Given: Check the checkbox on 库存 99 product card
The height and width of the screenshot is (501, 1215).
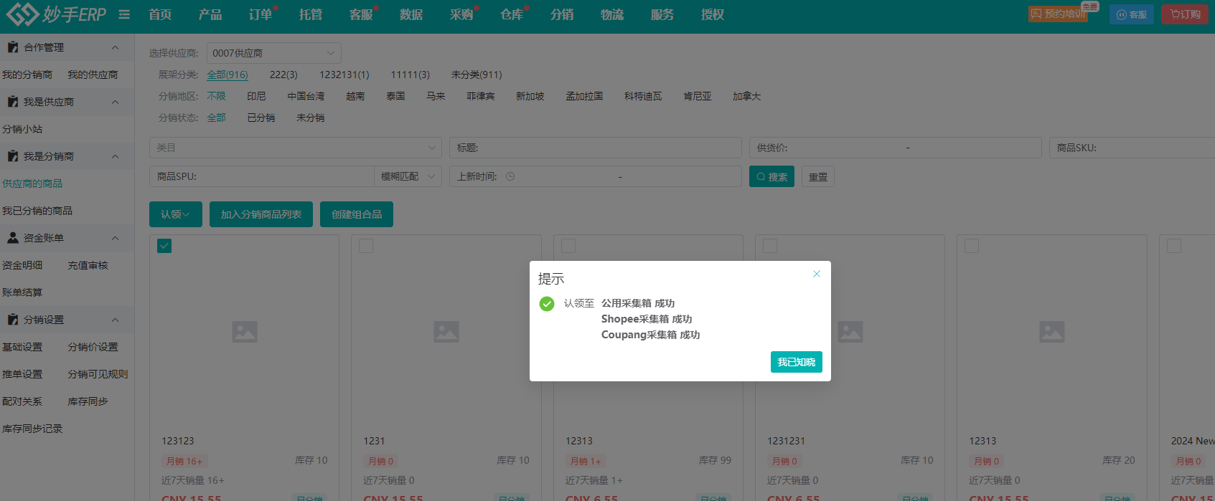Looking at the screenshot, I should (568, 246).
